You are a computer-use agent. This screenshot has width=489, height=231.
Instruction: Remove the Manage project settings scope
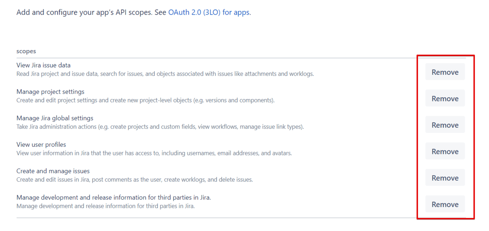click(445, 99)
